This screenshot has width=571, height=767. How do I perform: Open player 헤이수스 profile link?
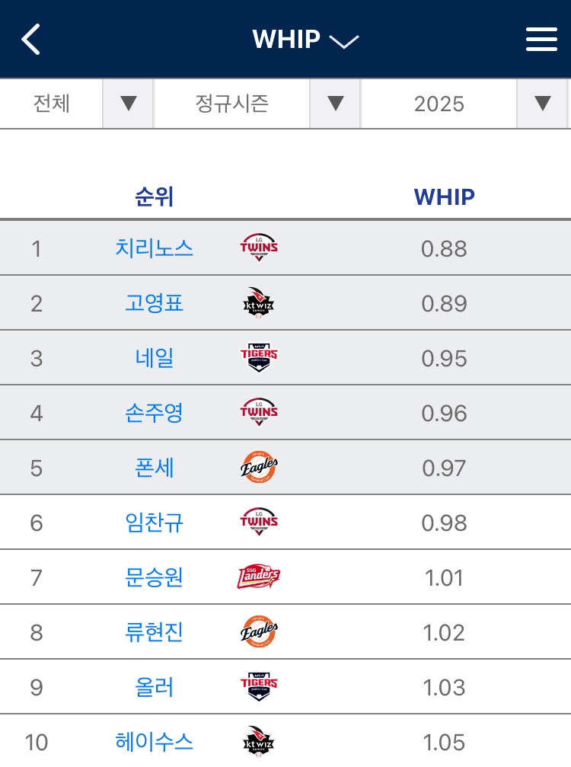(x=154, y=742)
